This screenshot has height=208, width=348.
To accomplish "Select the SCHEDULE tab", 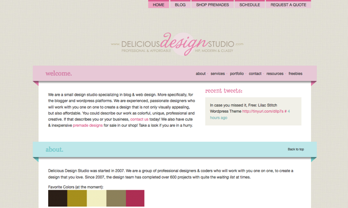I will pos(249,4).
